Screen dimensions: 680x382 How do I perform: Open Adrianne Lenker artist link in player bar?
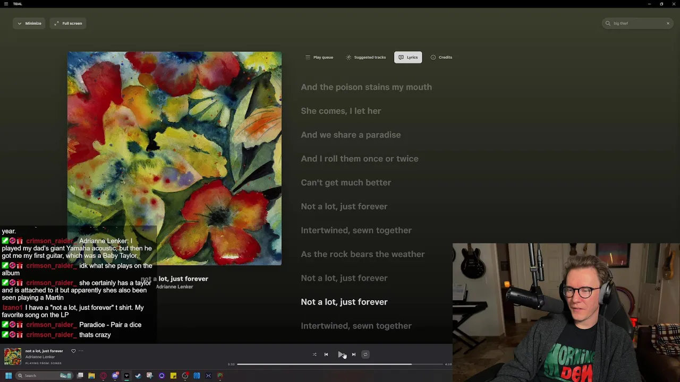click(40, 357)
